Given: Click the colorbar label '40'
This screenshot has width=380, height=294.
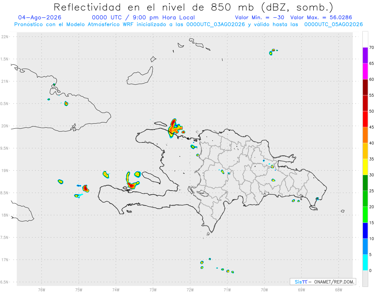Looking at the screenshot, I should coord(372,143).
